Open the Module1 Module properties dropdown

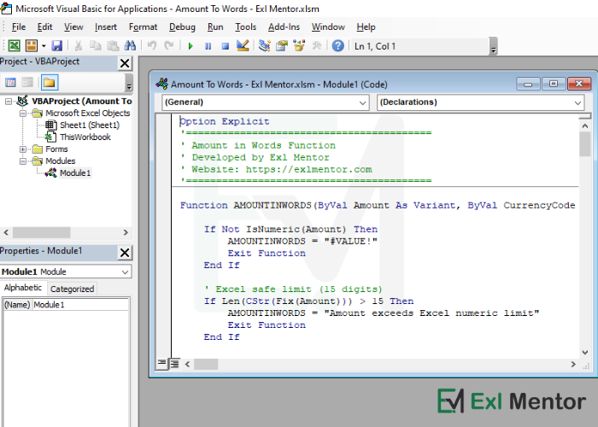pyautogui.click(x=66, y=272)
